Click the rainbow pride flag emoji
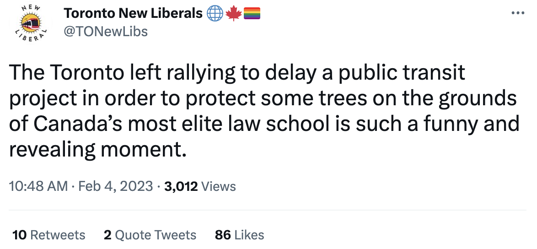The image size is (537, 249). coord(252,14)
